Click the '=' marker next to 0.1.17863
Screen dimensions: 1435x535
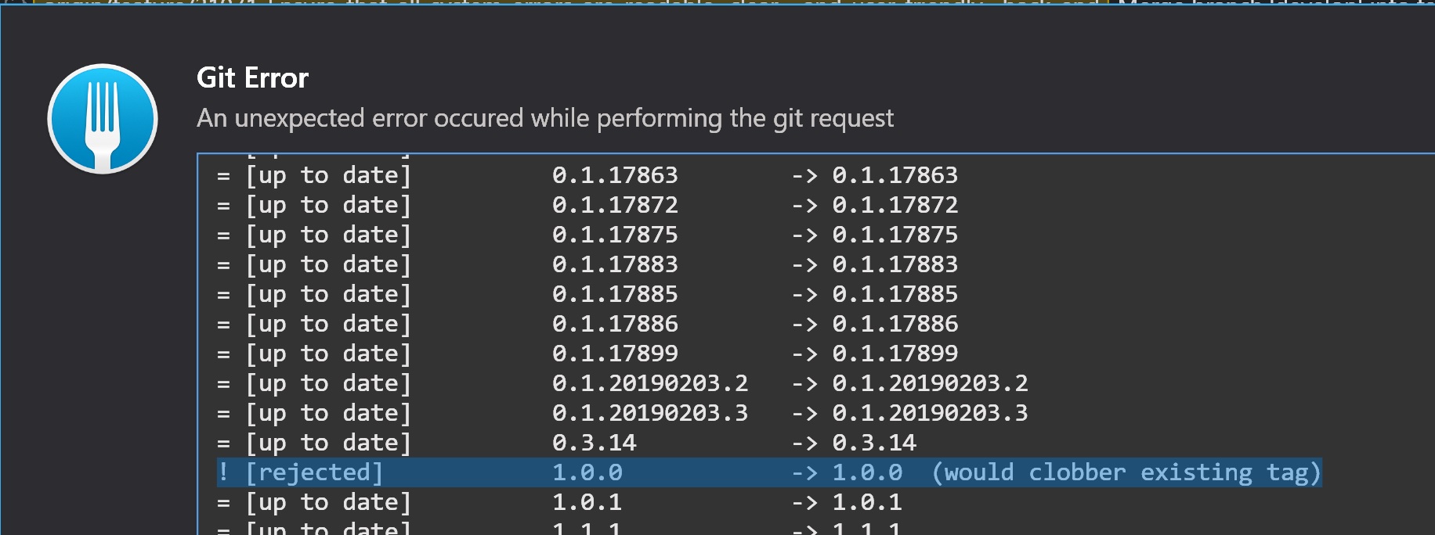pyautogui.click(x=222, y=174)
